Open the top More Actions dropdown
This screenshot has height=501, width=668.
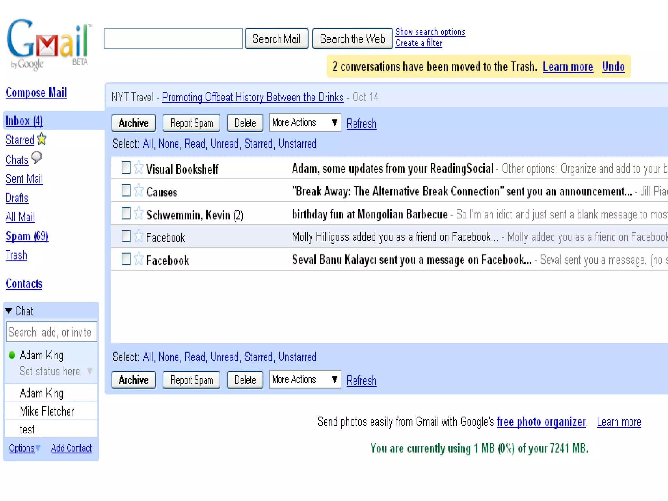pos(305,123)
